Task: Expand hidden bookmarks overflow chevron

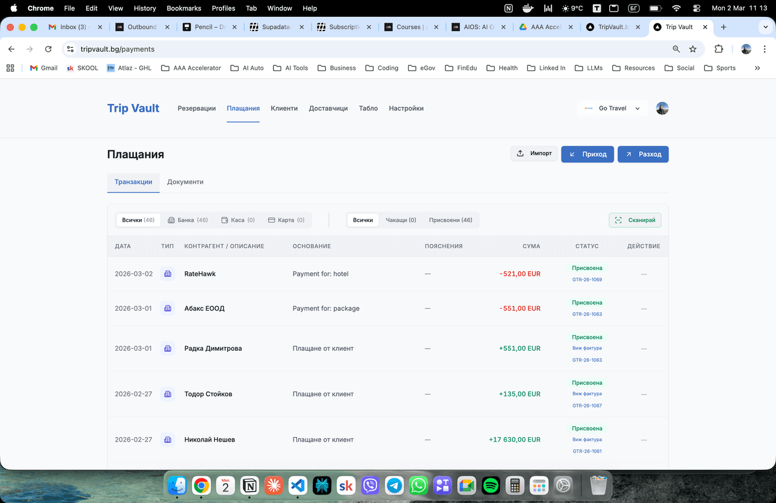Action: [x=757, y=68]
